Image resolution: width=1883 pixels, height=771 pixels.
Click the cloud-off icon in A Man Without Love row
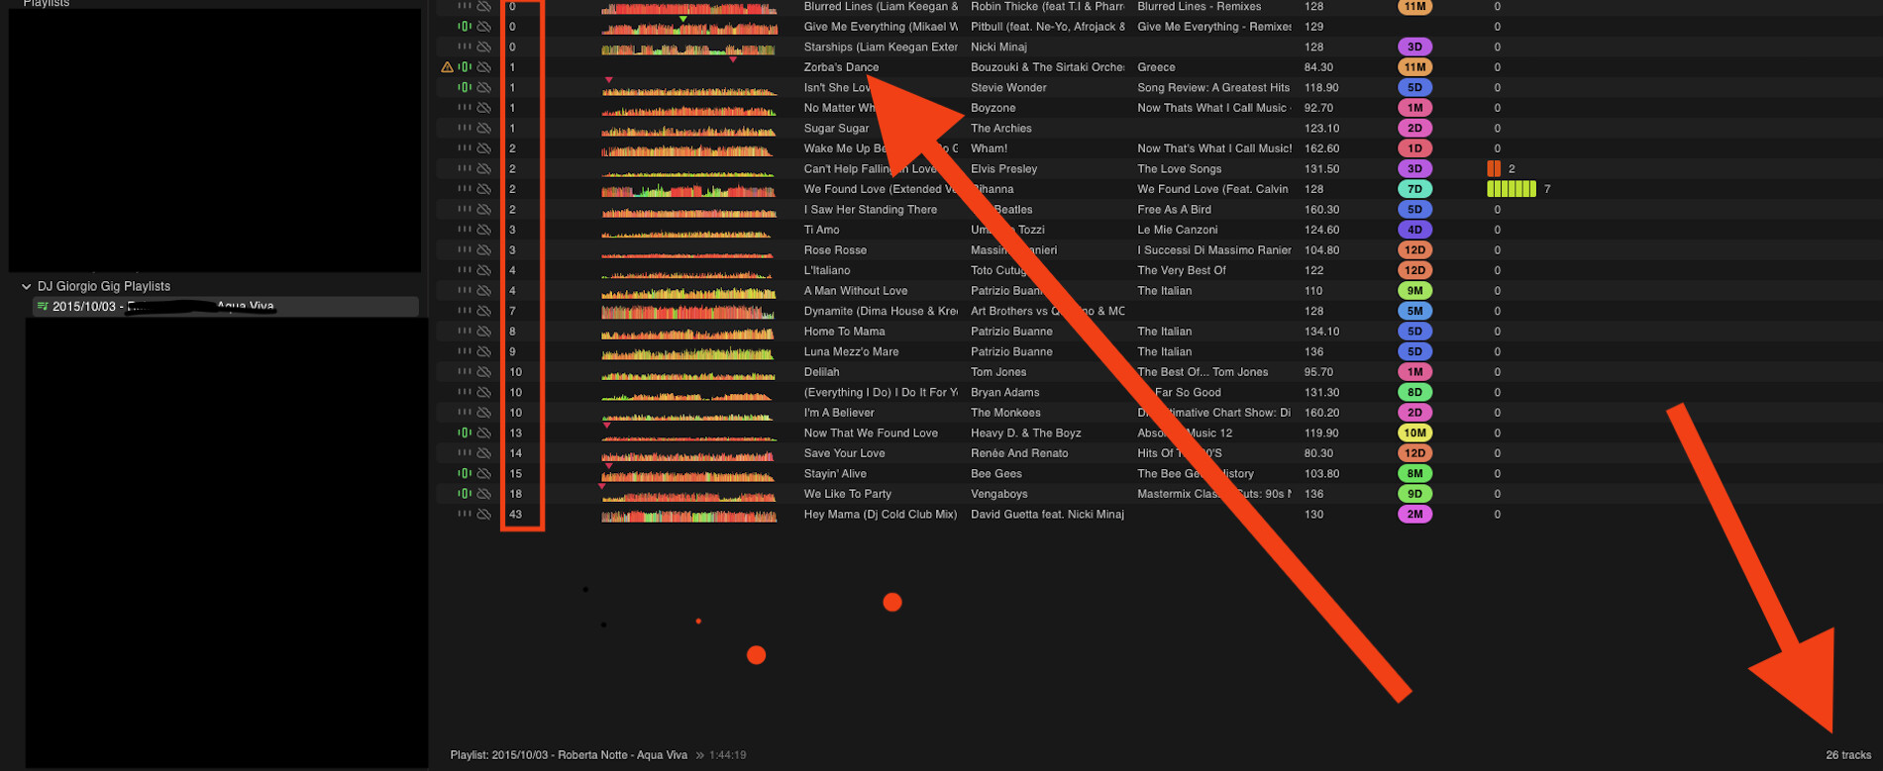point(484,290)
